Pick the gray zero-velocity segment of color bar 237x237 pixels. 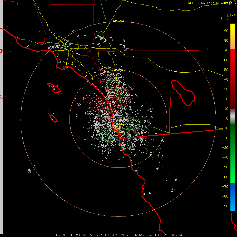coord(233,117)
